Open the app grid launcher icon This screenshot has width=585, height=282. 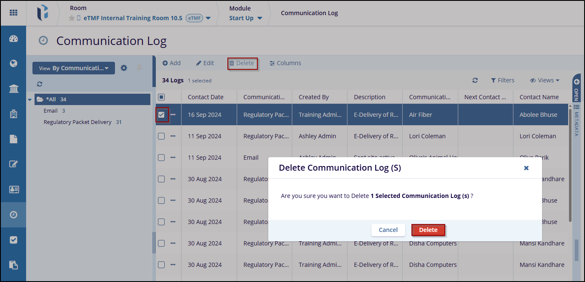coord(13,13)
